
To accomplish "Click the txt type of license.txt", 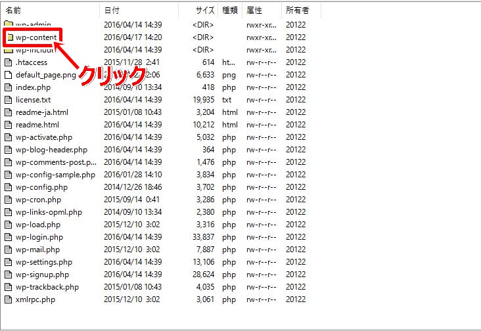I will [227, 100].
